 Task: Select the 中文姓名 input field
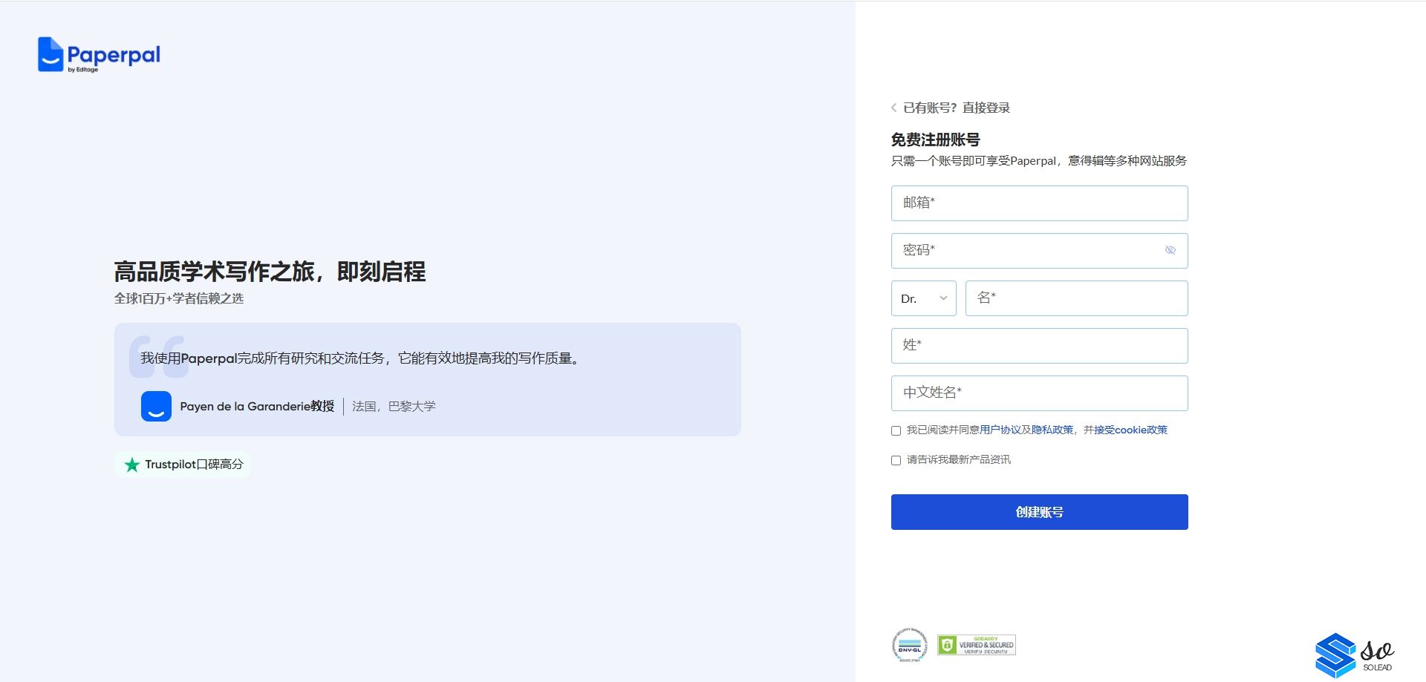point(1039,393)
